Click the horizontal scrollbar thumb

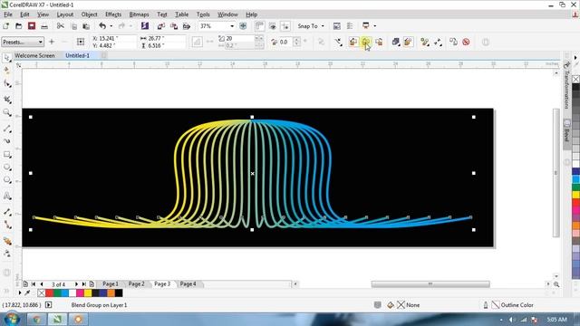(x=430, y=283)
